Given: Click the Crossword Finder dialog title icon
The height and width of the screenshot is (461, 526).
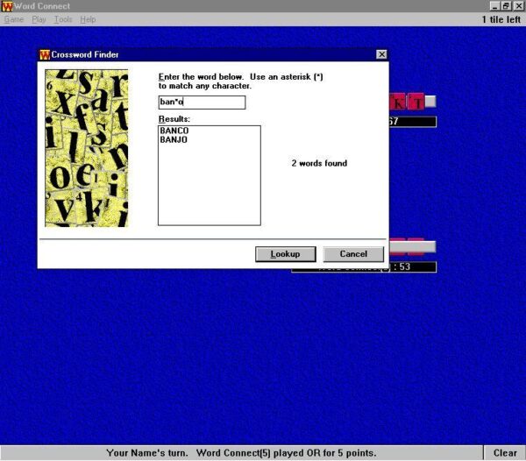Looking at the screenshot, I should pyautogui.click(x=45, y=54).
